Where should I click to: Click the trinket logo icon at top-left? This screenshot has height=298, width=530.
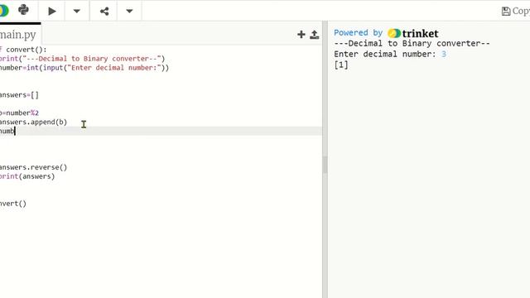3,10
